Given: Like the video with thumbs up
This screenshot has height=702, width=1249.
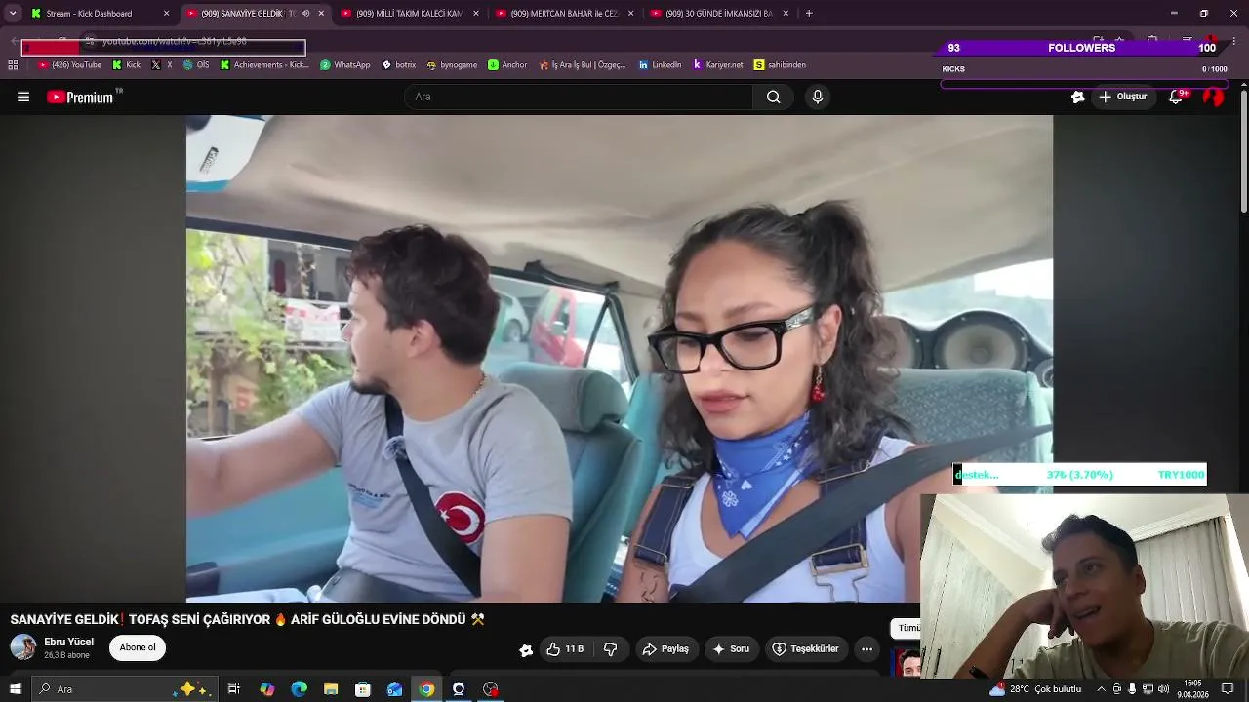Looking at the screenshot, I should pyautogui.click(x=565, y=649).
